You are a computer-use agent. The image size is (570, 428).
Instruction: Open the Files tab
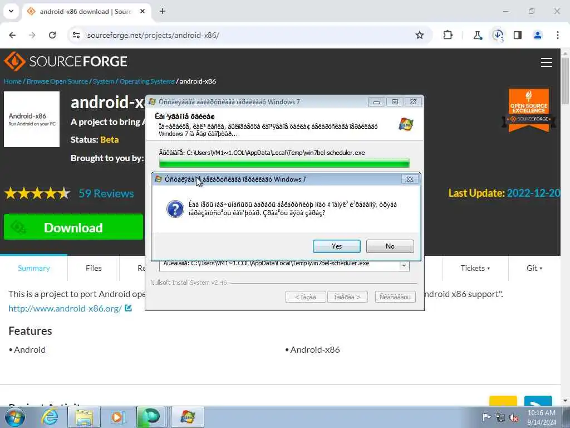[x=94, y=268]
